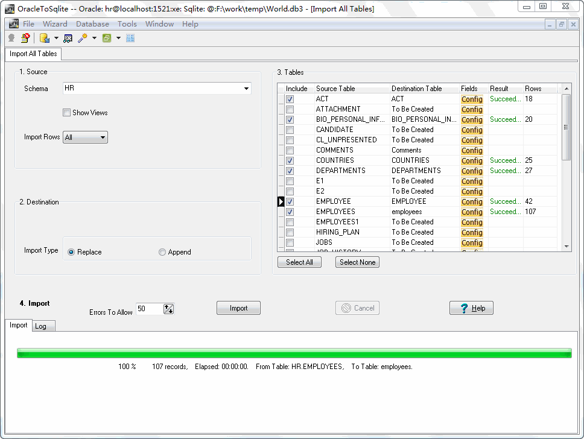584x439 pixels.
Task: Click the Rows column header
Action: (540, 89)
